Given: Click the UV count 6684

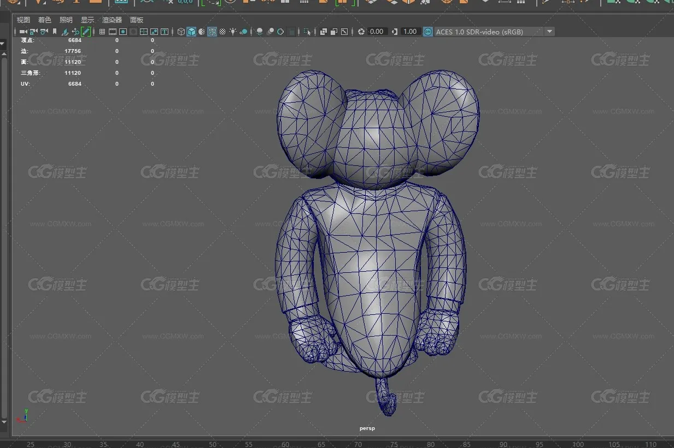Looking at the screenshot, I should (x=75, y=84).
